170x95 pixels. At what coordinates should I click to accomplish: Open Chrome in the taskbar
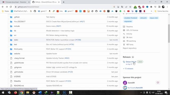(22, 93)
